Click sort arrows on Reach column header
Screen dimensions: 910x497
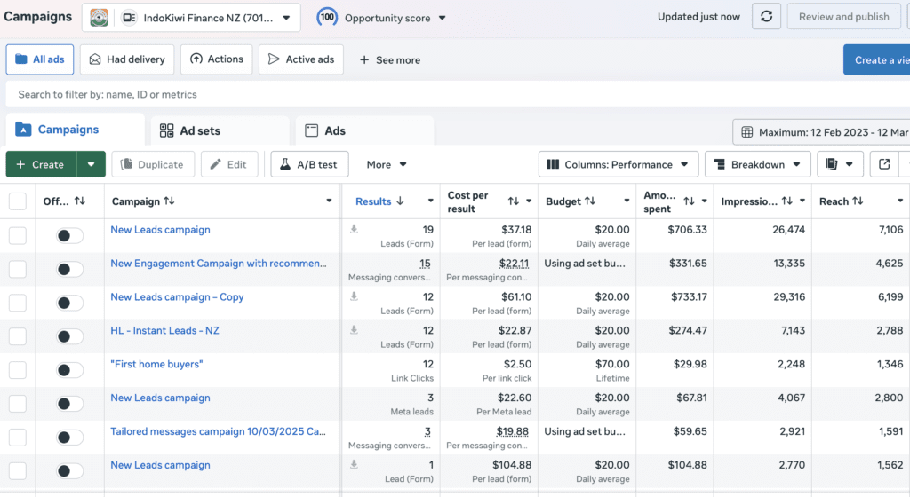tap(858, 201)
